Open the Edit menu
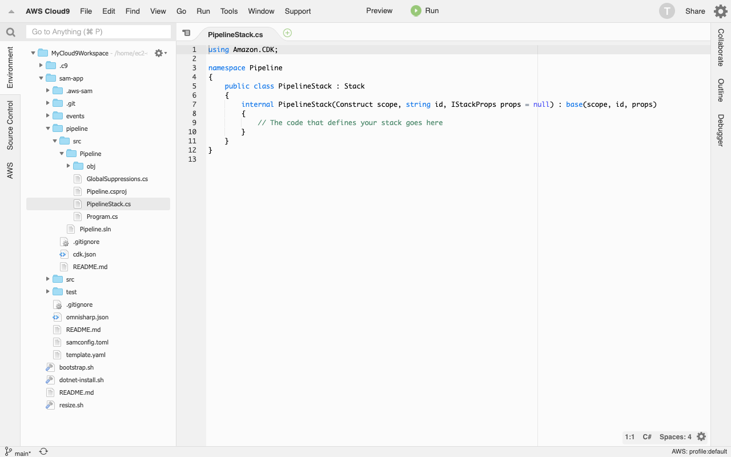The width and height of the screenshot is (731, 457). pos(109,11)
